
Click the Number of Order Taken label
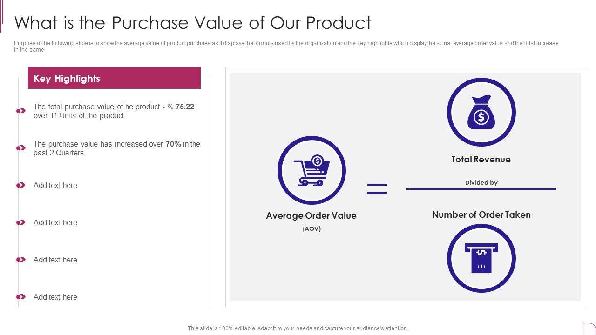(481, 214)
